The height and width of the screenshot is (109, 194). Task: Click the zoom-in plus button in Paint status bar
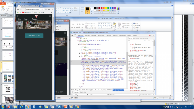pyautogui.click(x=170, y=98)
